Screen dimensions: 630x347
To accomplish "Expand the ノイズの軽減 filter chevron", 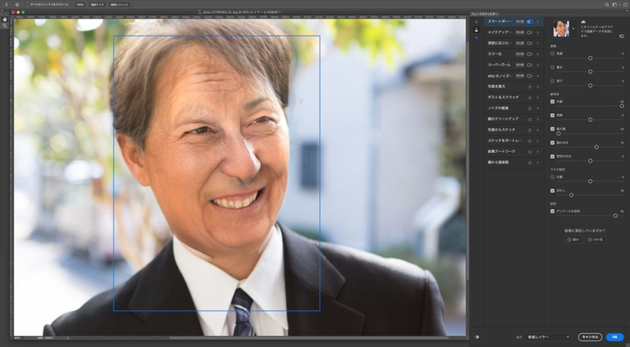I will 537,108.
